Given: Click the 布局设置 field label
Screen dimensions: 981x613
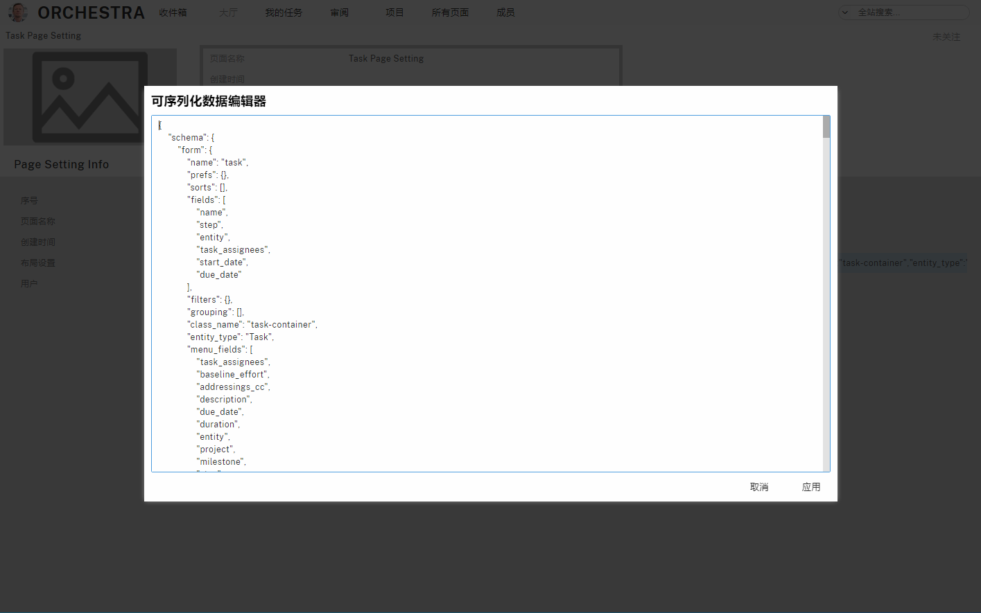Looking at the screenshot, I should coord(38,263).
